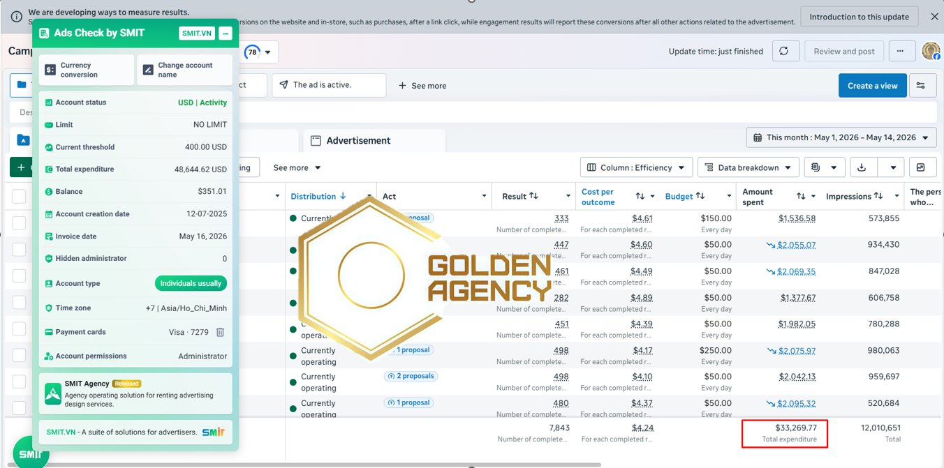Click the blue campaign folder icon
The width and height of the screenshot is (944, 468).
[x=22, y=84]
